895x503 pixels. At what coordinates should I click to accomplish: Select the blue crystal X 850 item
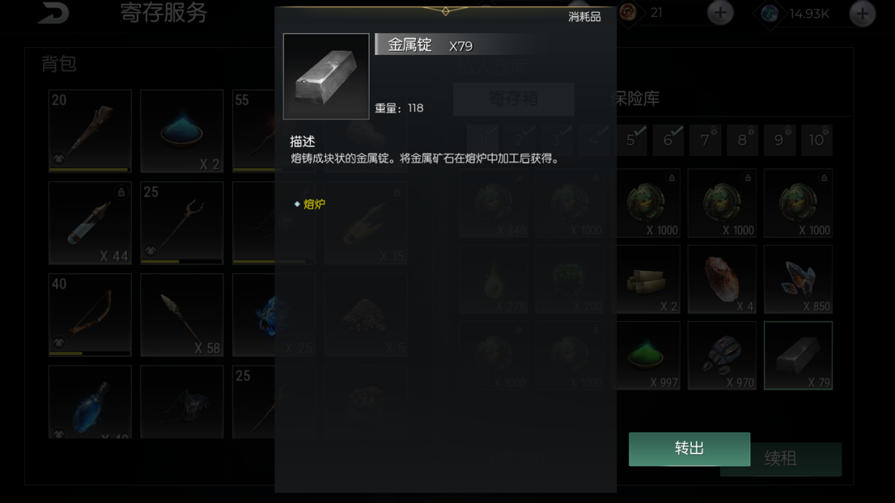798,279
